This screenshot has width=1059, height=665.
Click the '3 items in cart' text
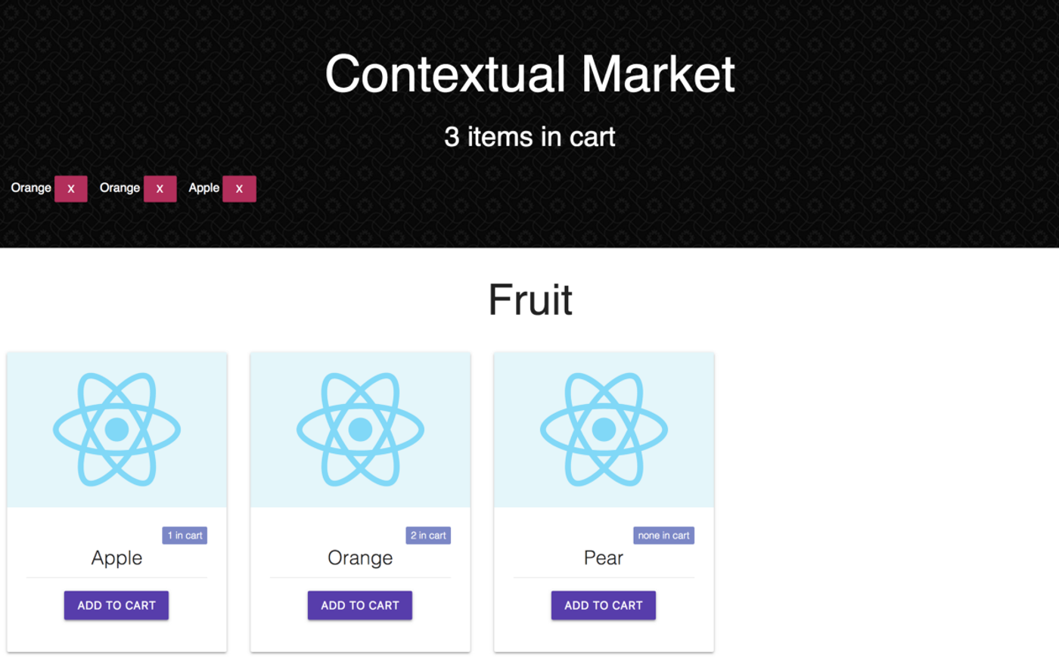tap(529, 137)
